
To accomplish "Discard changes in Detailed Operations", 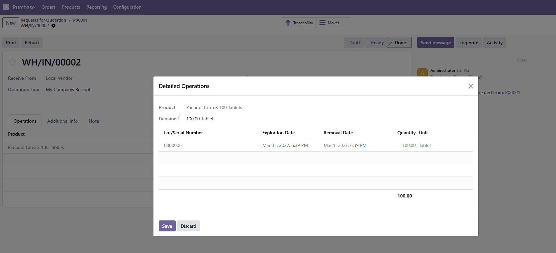I will pos(188,226).
